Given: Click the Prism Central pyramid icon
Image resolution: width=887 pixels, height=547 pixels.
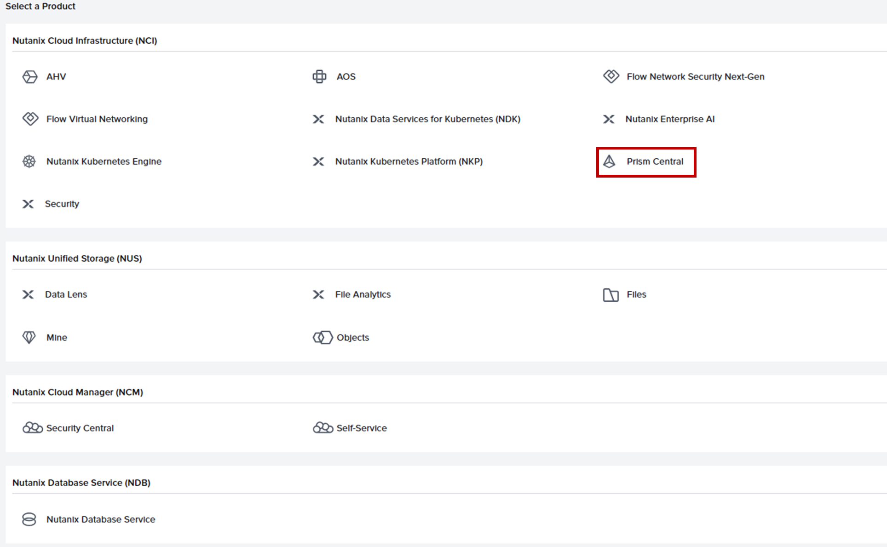Looking at the screenshot, I should click(609, 161).
